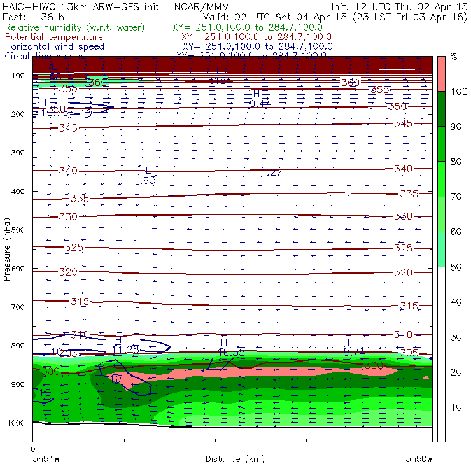Click 'Init: 12 UTC Thu 02 Apr 15'
The image size is (471, 471).
pyautogui.click(x=400, y=6)
